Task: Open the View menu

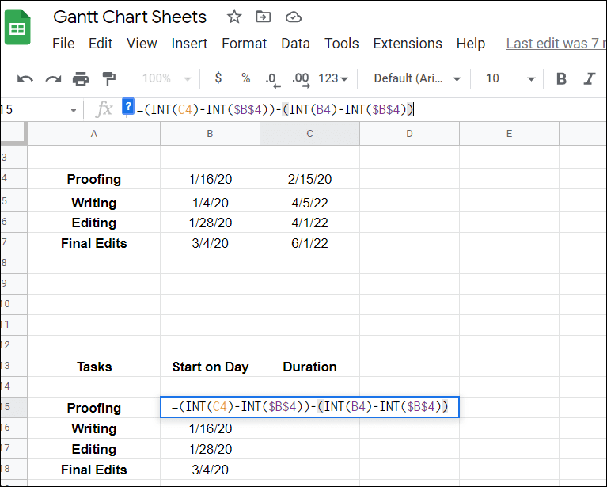Action: 142,44
